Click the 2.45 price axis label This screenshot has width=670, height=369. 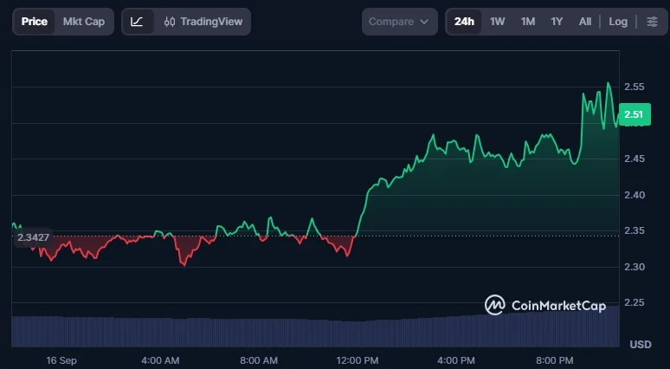(635, 159)
